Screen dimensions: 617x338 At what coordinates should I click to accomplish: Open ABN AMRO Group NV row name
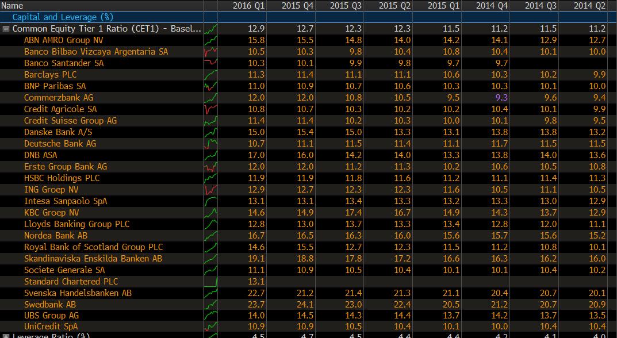tap(64, 40)
